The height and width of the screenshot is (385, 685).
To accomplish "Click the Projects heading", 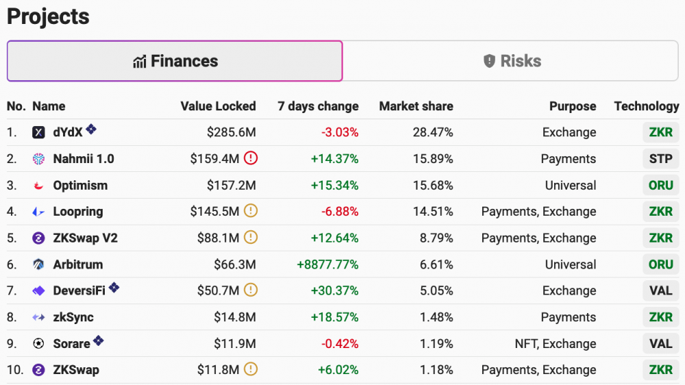I will (x=48, y=16).
